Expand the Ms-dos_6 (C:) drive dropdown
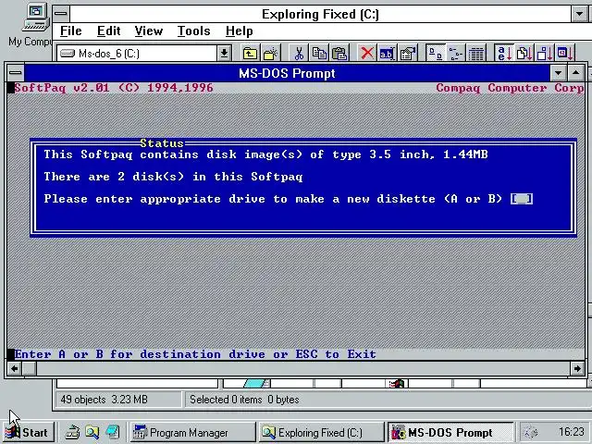 (224, 54)
